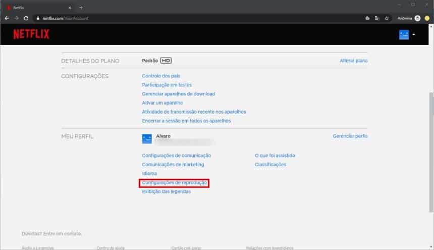Open Configurações de comunicação
The image size is (434, 250).
176,156
